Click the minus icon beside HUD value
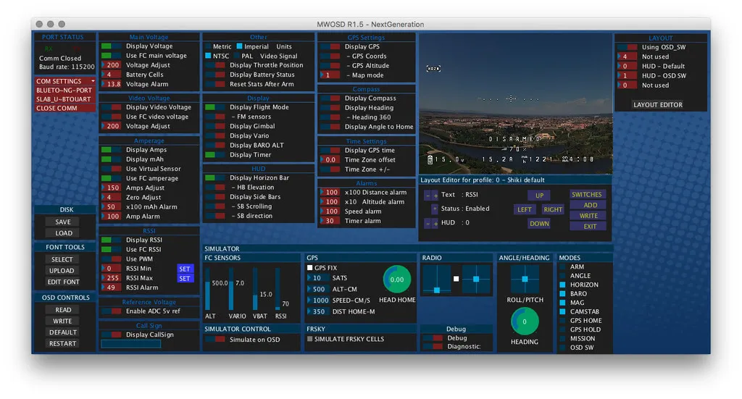 pyautogui.click(x=427, y=223)
